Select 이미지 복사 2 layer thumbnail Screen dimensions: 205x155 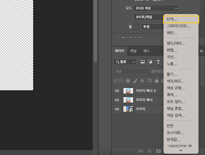click(128, 91)
